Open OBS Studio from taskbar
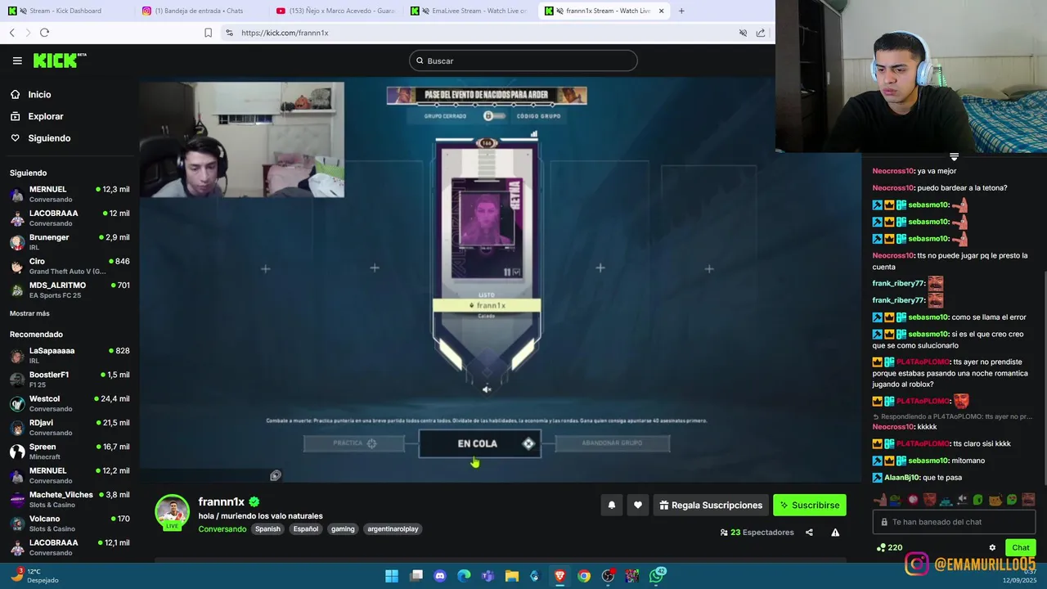 (608, 576)
